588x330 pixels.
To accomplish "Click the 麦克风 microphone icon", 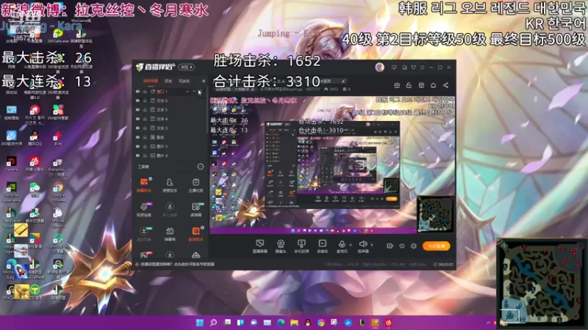I will point(342,244).
